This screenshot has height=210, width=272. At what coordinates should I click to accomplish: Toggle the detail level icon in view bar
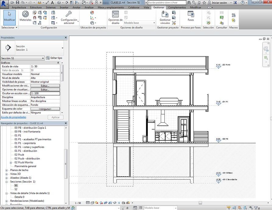pyautogui.click(x=88, y=203)
